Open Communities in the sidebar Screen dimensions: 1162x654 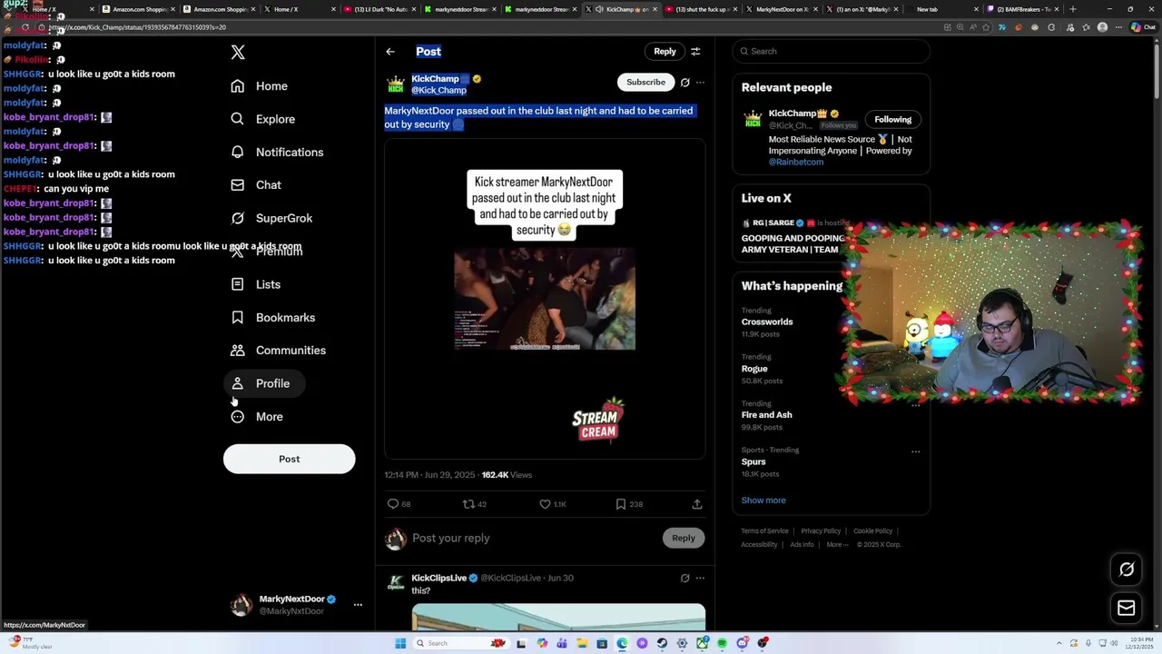[279, 351]
